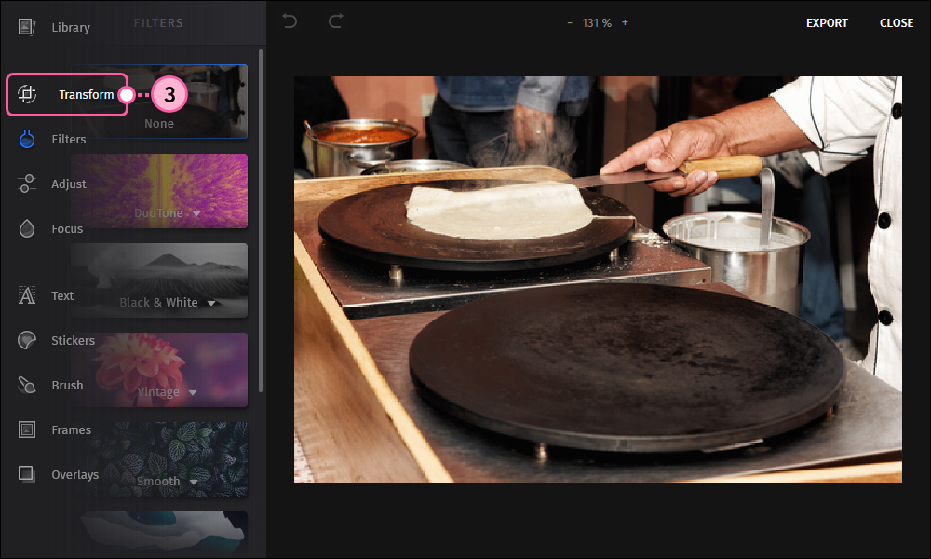Expand the DuoTone filter dropdown arrow
Screen dimensions: 931x559
(196, 213)
